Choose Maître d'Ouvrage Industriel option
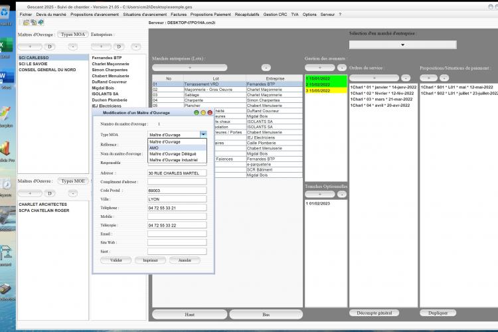The width and height of the screenshot is (498, 332). point(177,160)
